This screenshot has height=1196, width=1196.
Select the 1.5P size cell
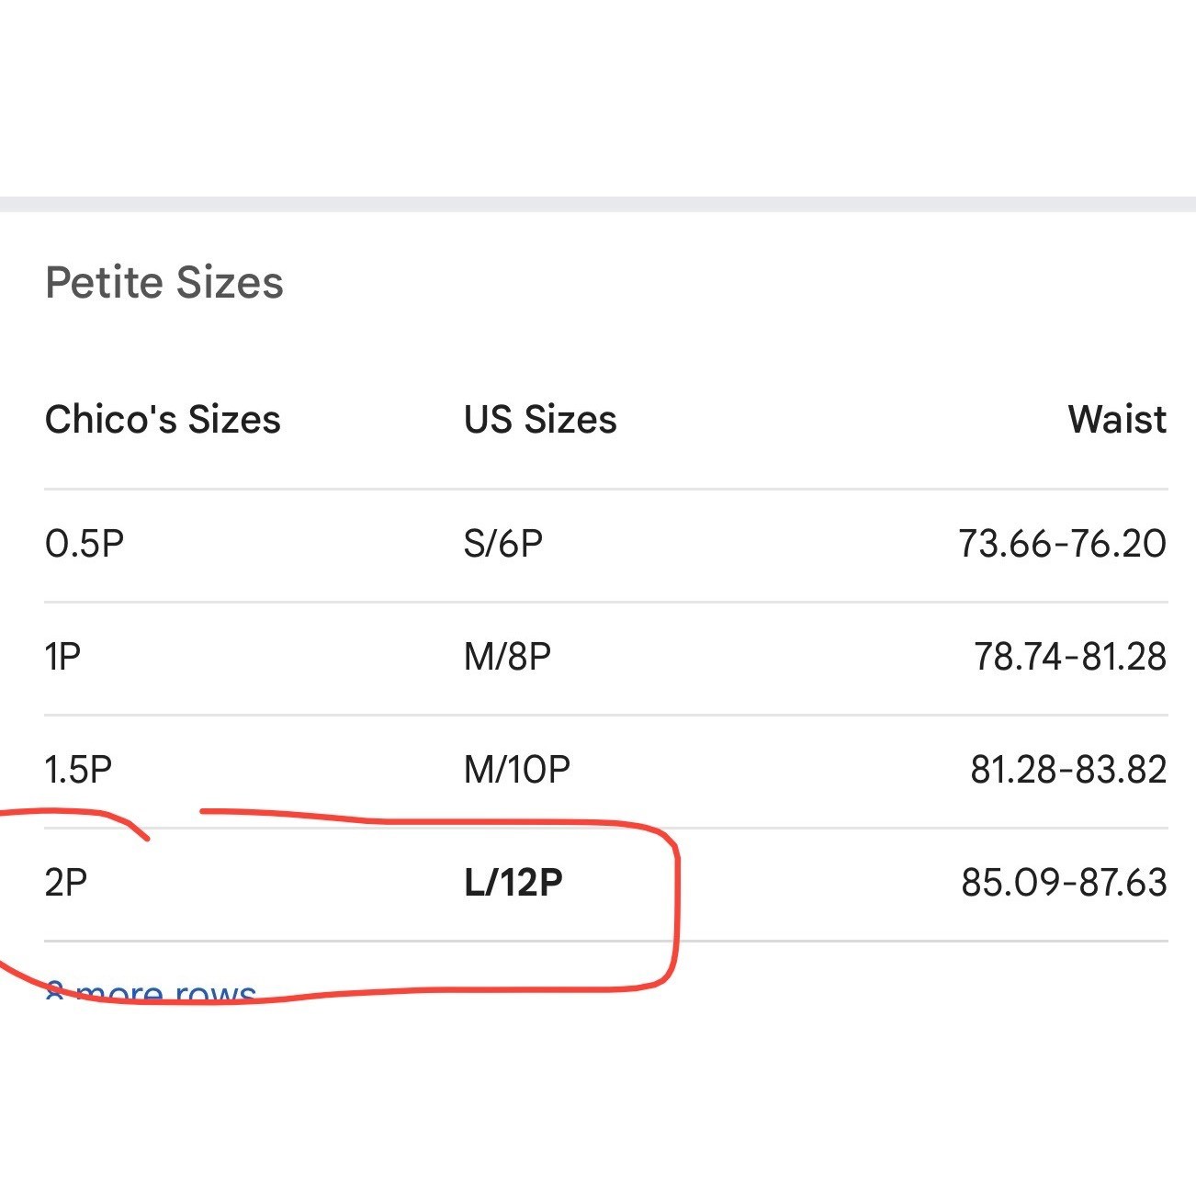pos(78,770)
